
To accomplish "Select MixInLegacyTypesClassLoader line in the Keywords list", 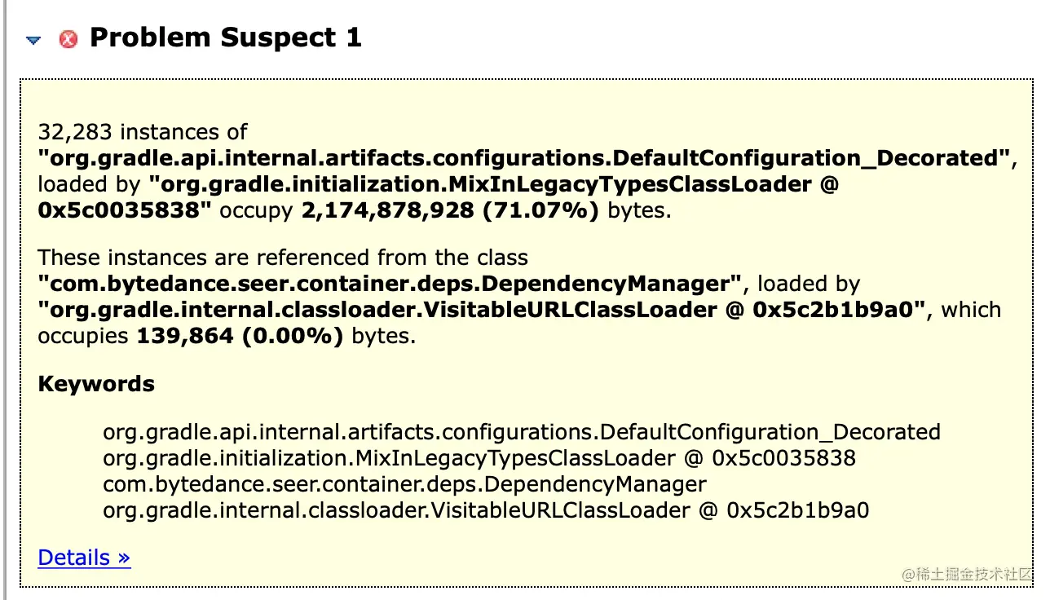I will (479, 458).
